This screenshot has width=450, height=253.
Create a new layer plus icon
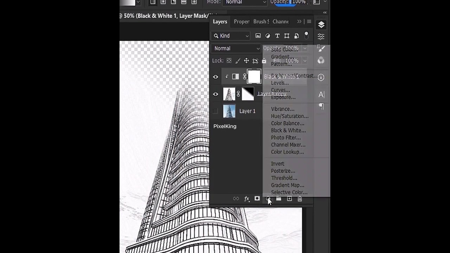[x=289, y=199]
